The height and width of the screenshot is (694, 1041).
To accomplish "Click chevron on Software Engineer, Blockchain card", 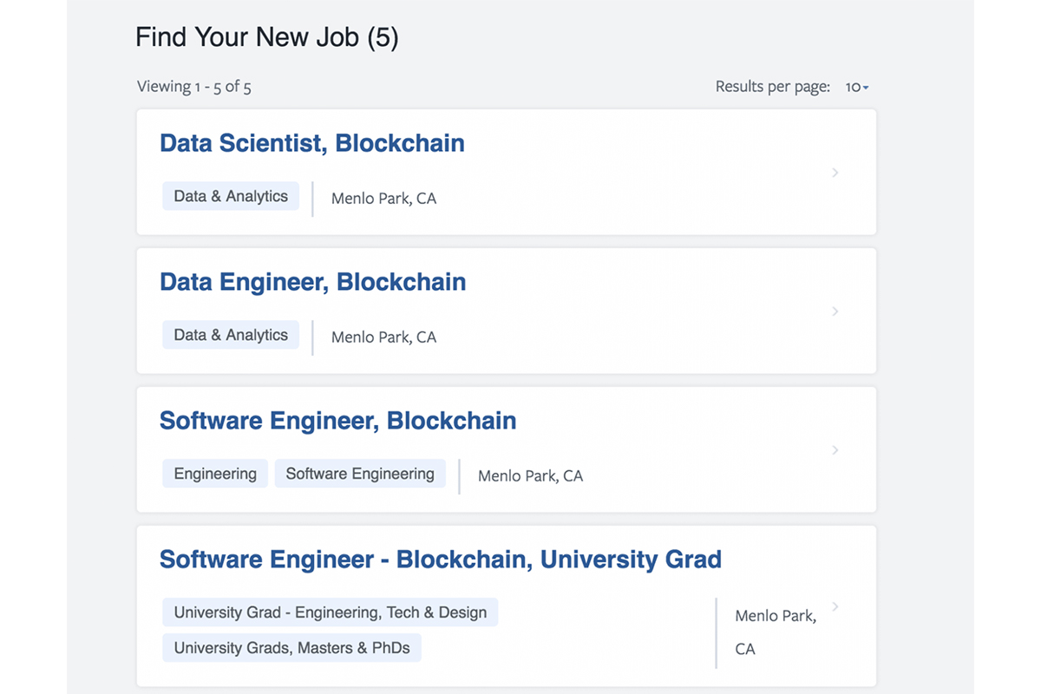I will coord(835,450).
